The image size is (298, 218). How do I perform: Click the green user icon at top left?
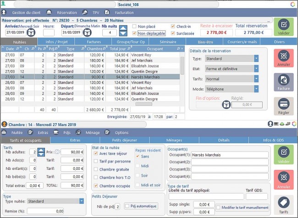pyautogui.click(x=3, y=3)
